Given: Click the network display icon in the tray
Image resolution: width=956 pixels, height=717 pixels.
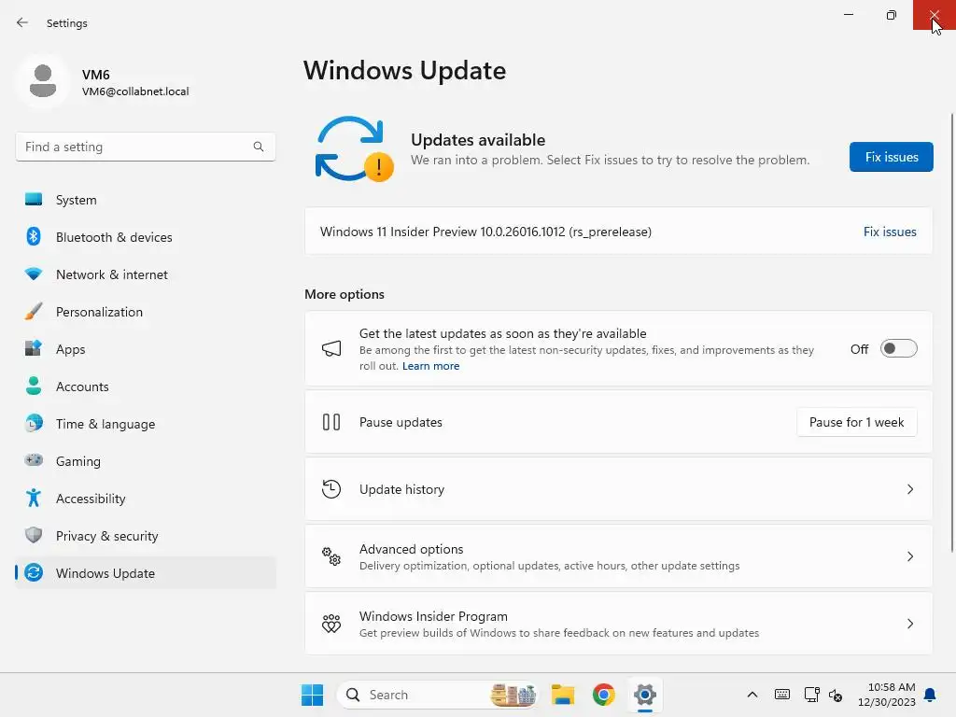Looking at the screenshot, I should point(811,695).
